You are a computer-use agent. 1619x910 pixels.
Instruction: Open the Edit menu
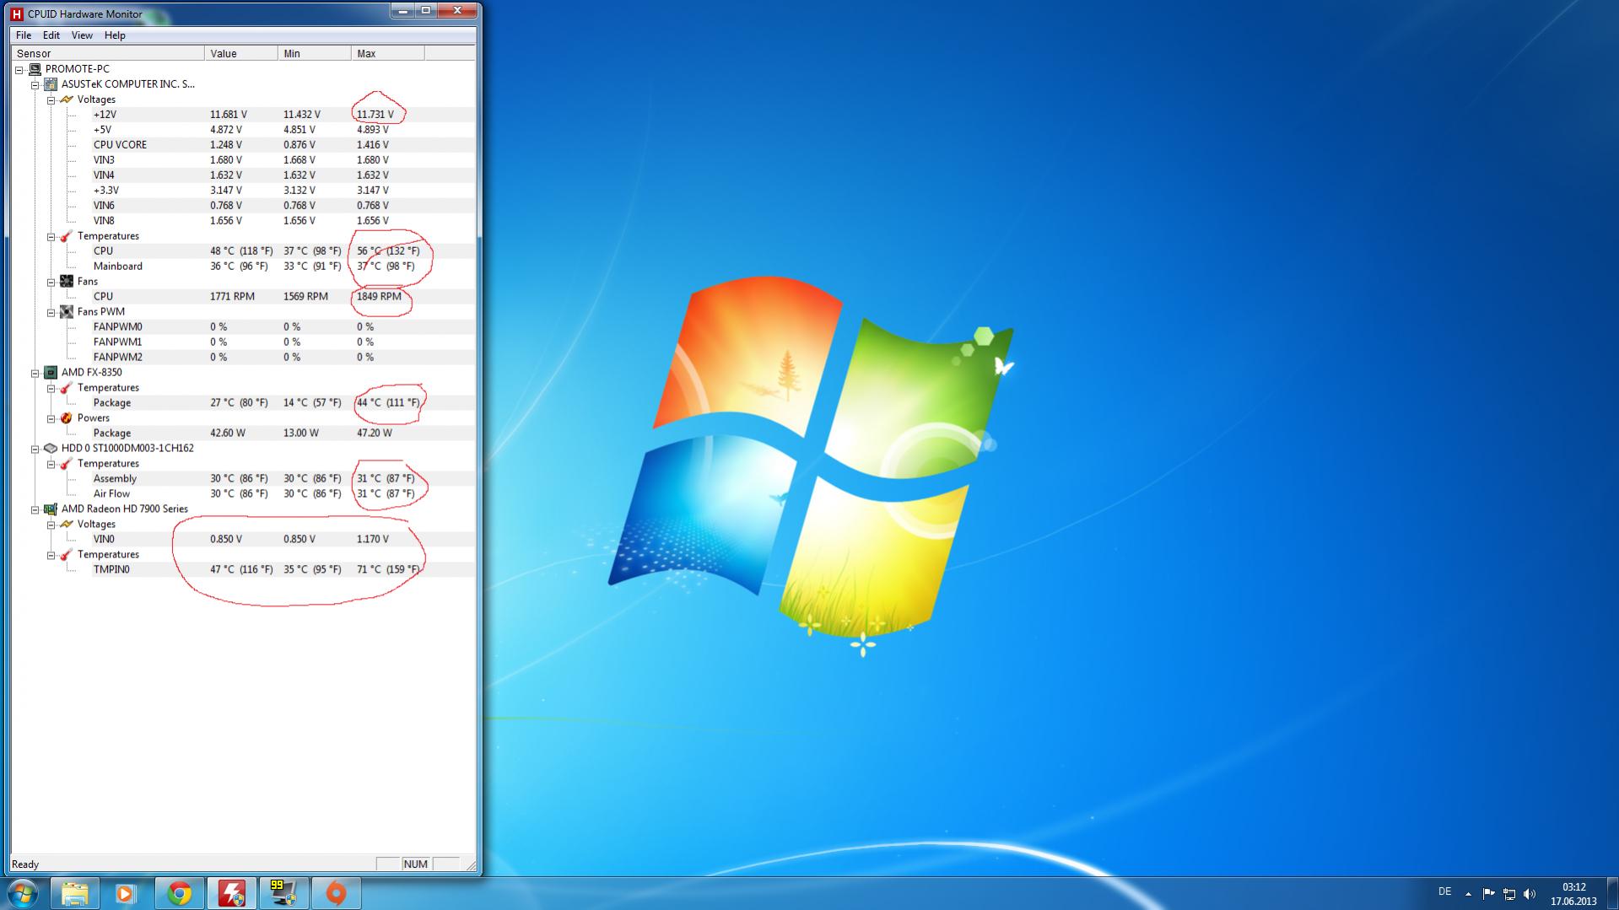coord(51,35)
